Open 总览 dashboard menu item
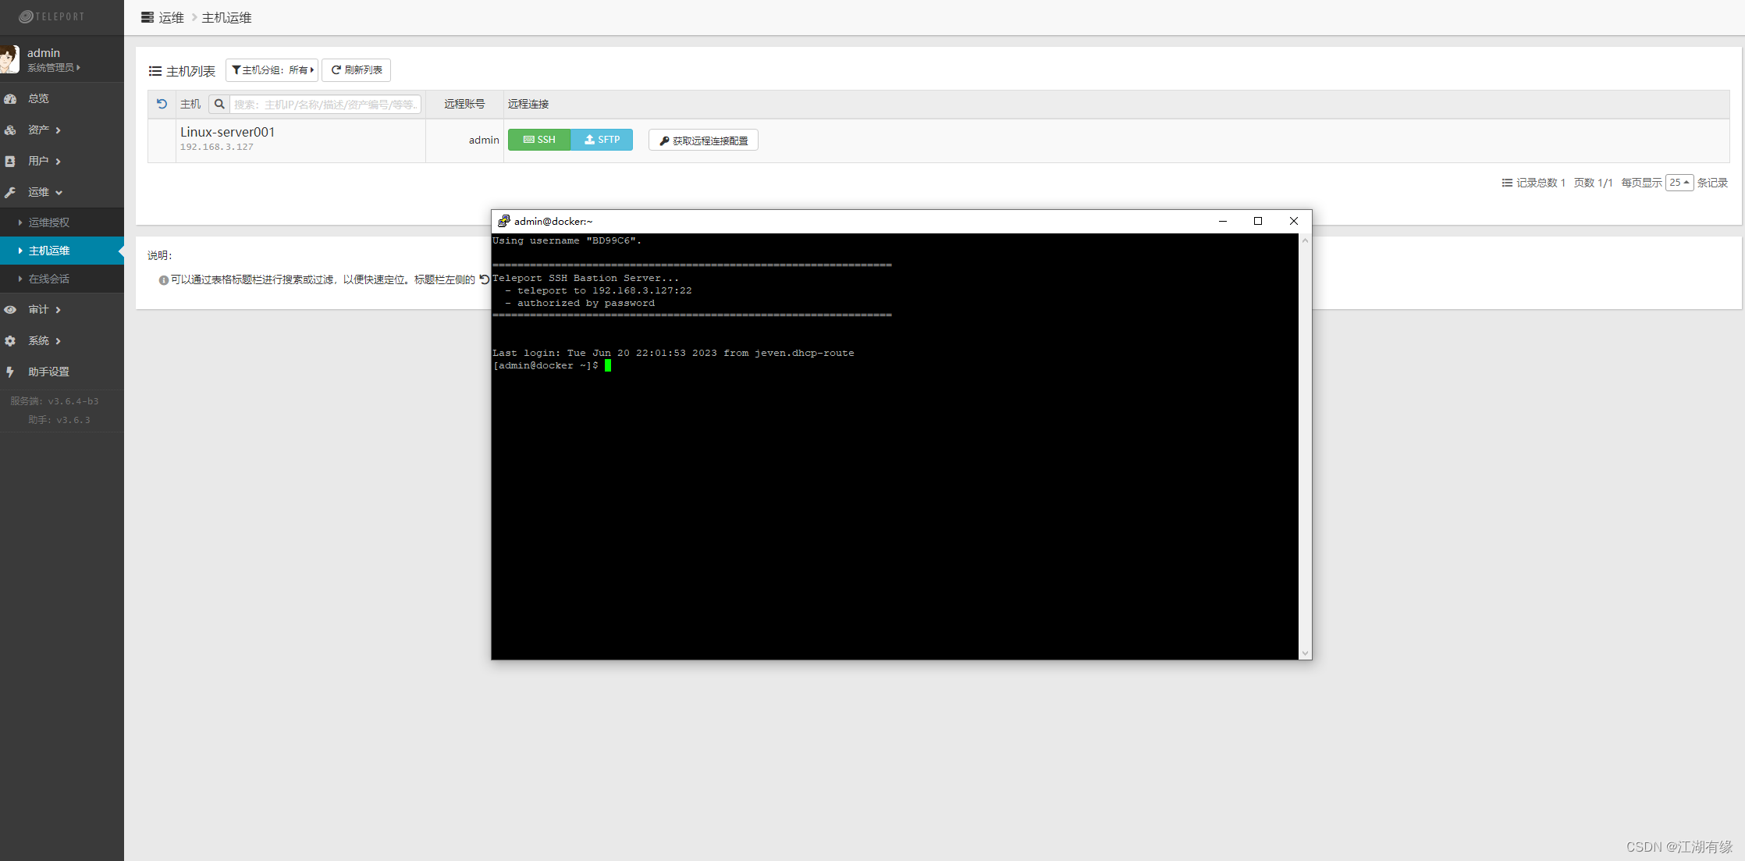This screenshot has width=1745, height=861. click(38, 98)
